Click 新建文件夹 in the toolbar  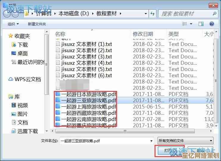(37, 24)
